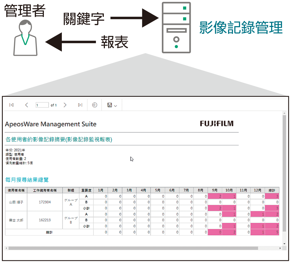Click the '關鍵字' label
The width and height of the screenshot is (291, 263).
[84, 19]
